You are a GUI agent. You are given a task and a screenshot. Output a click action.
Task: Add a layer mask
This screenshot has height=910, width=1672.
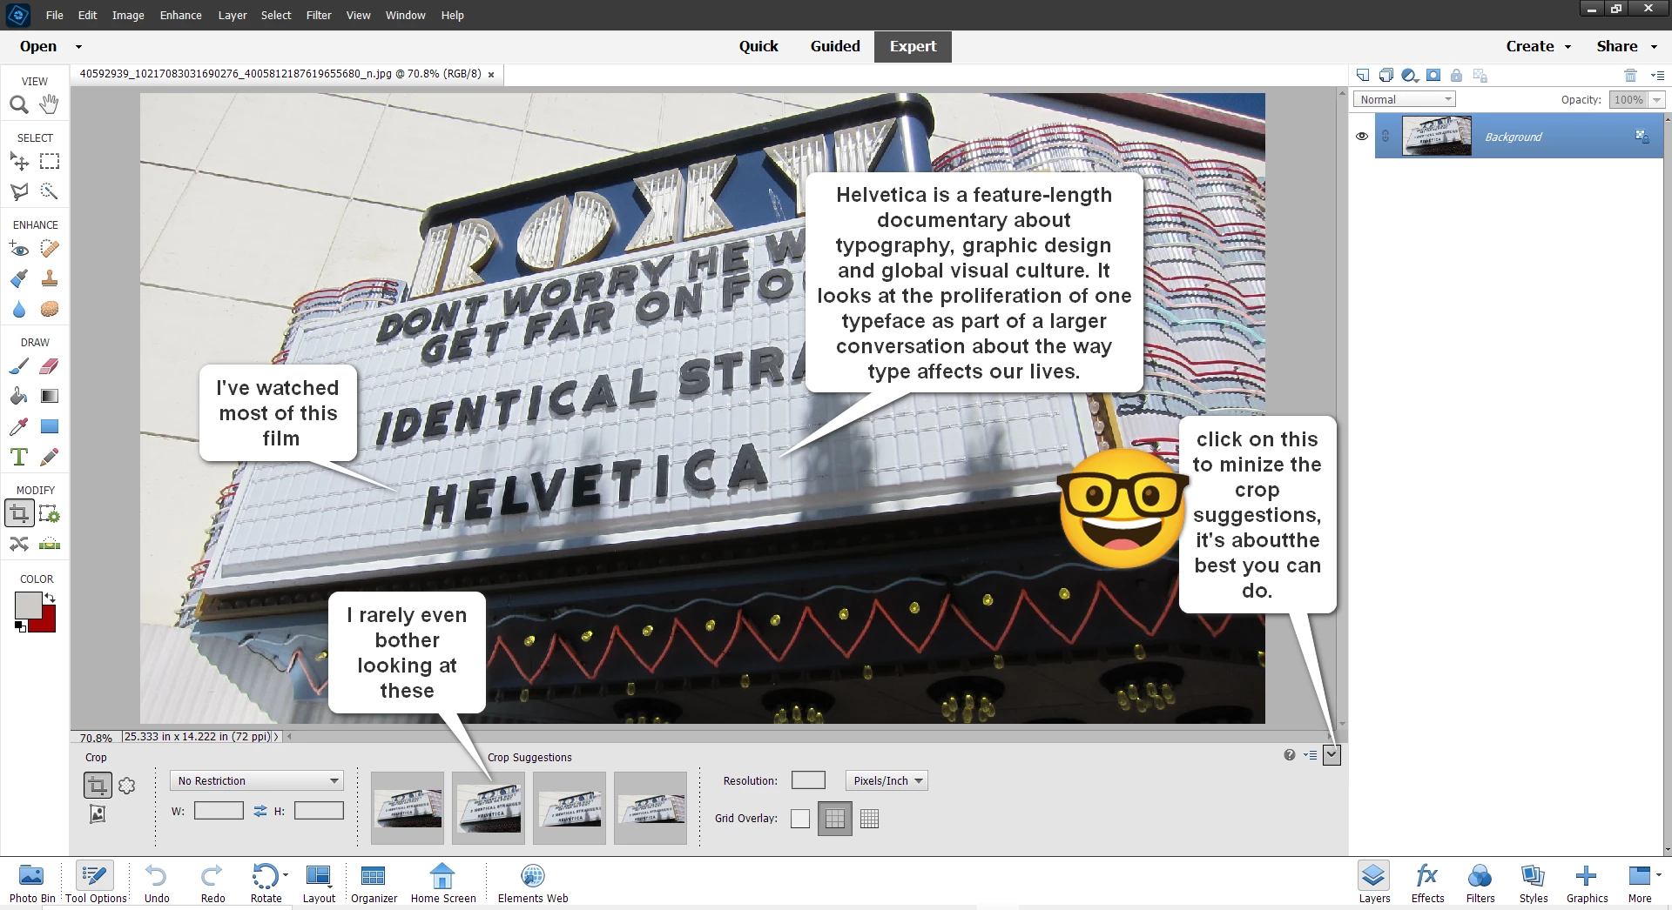tap(1433, 76)
